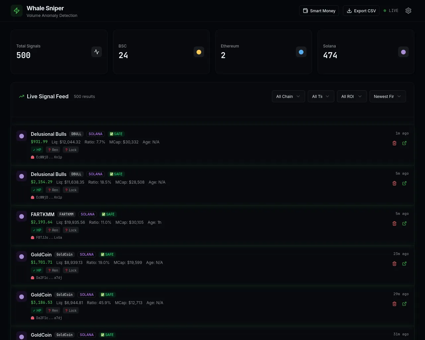Click "Ratio: 45.9%" value
The height and width of the screenshot is (340, 425).
click(x=99, y=303)
